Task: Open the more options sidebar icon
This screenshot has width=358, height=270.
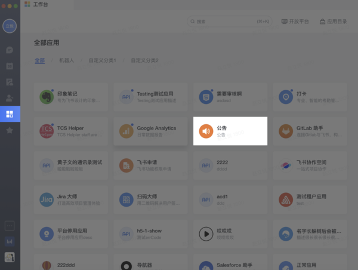Action: (x=10, y=226)
